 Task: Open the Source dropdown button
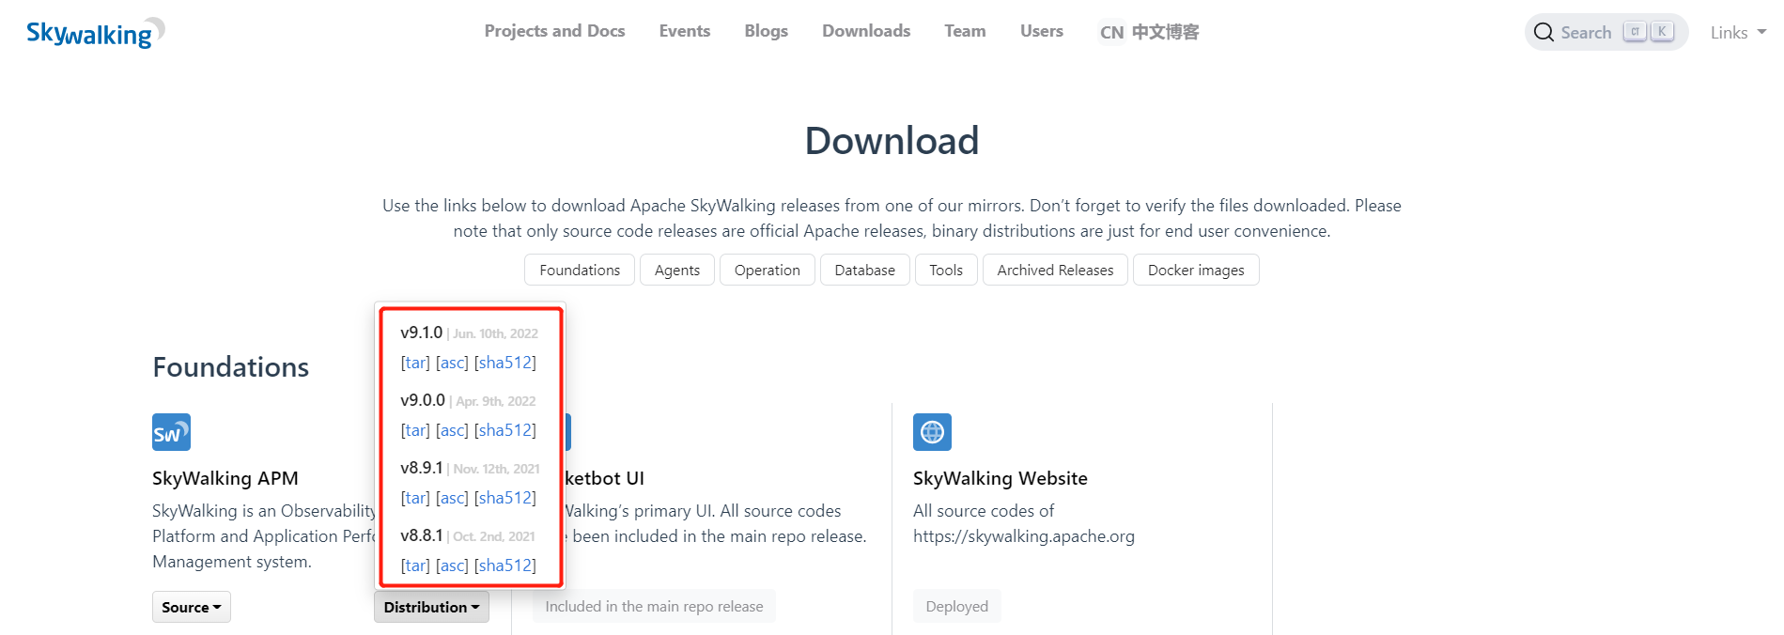[x=191, y=607]
